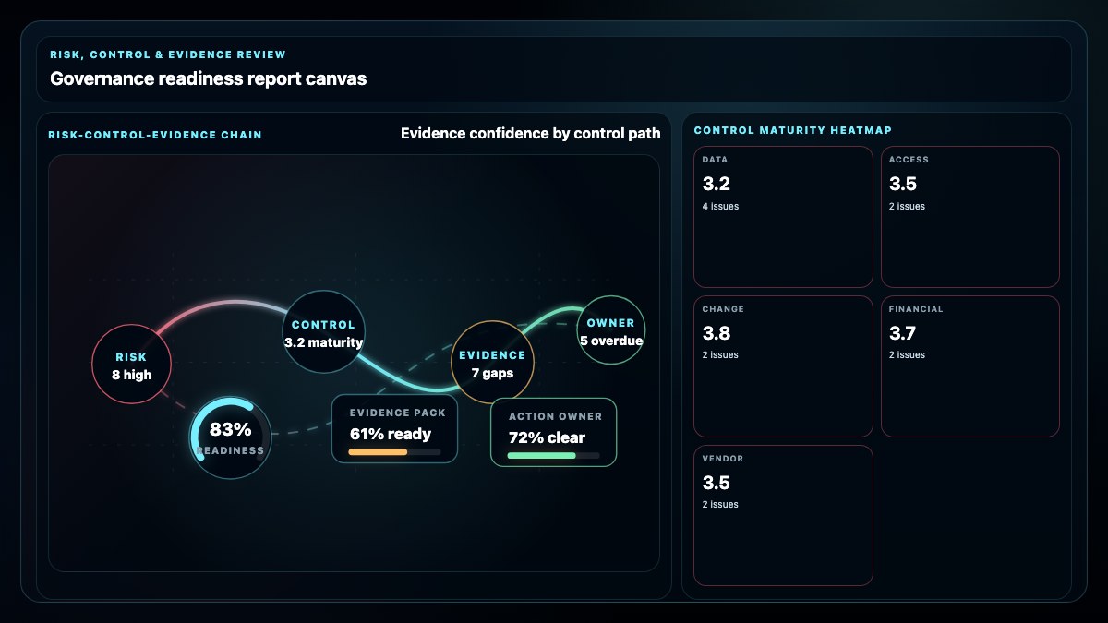Click the Action Owner 72% progress bar
Screen dimensions: 1108x623
(554, 455)
